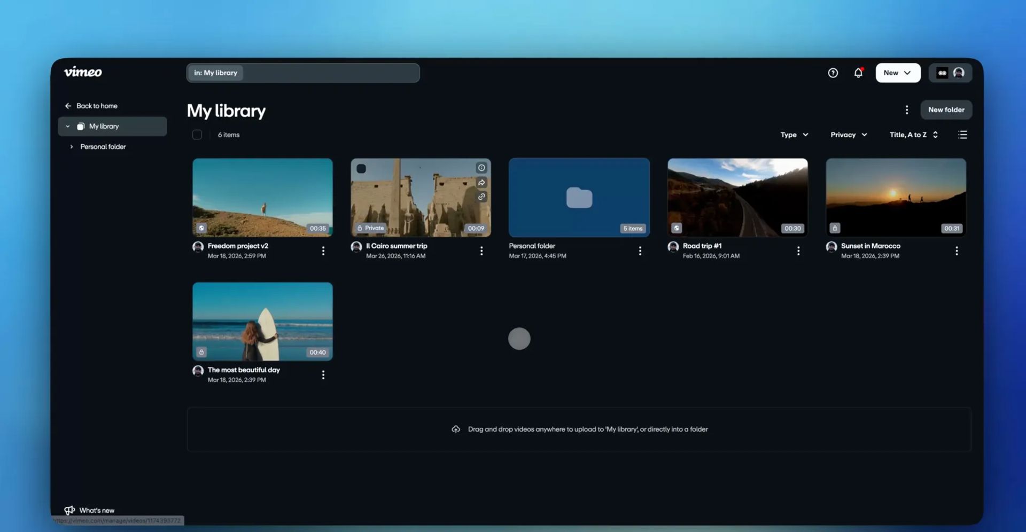This screenshot has height=532, width=1026.
Task: Open the notifications bell
Action: click(x=858, y=73)
